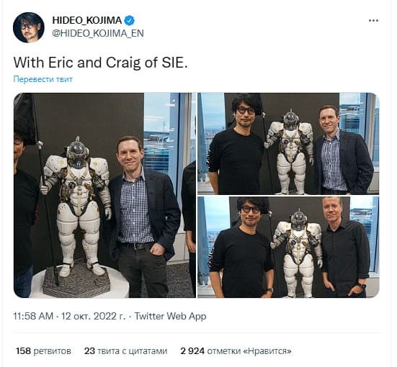This screenshot has width=397, height=367.
Task: Click the 11:58 AM tweet timestamp
Action: point(33,316)
